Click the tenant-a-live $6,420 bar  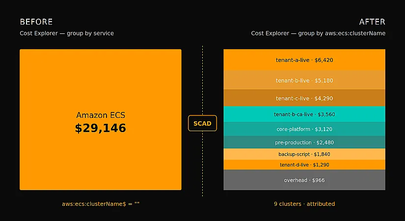coord(304,60)
